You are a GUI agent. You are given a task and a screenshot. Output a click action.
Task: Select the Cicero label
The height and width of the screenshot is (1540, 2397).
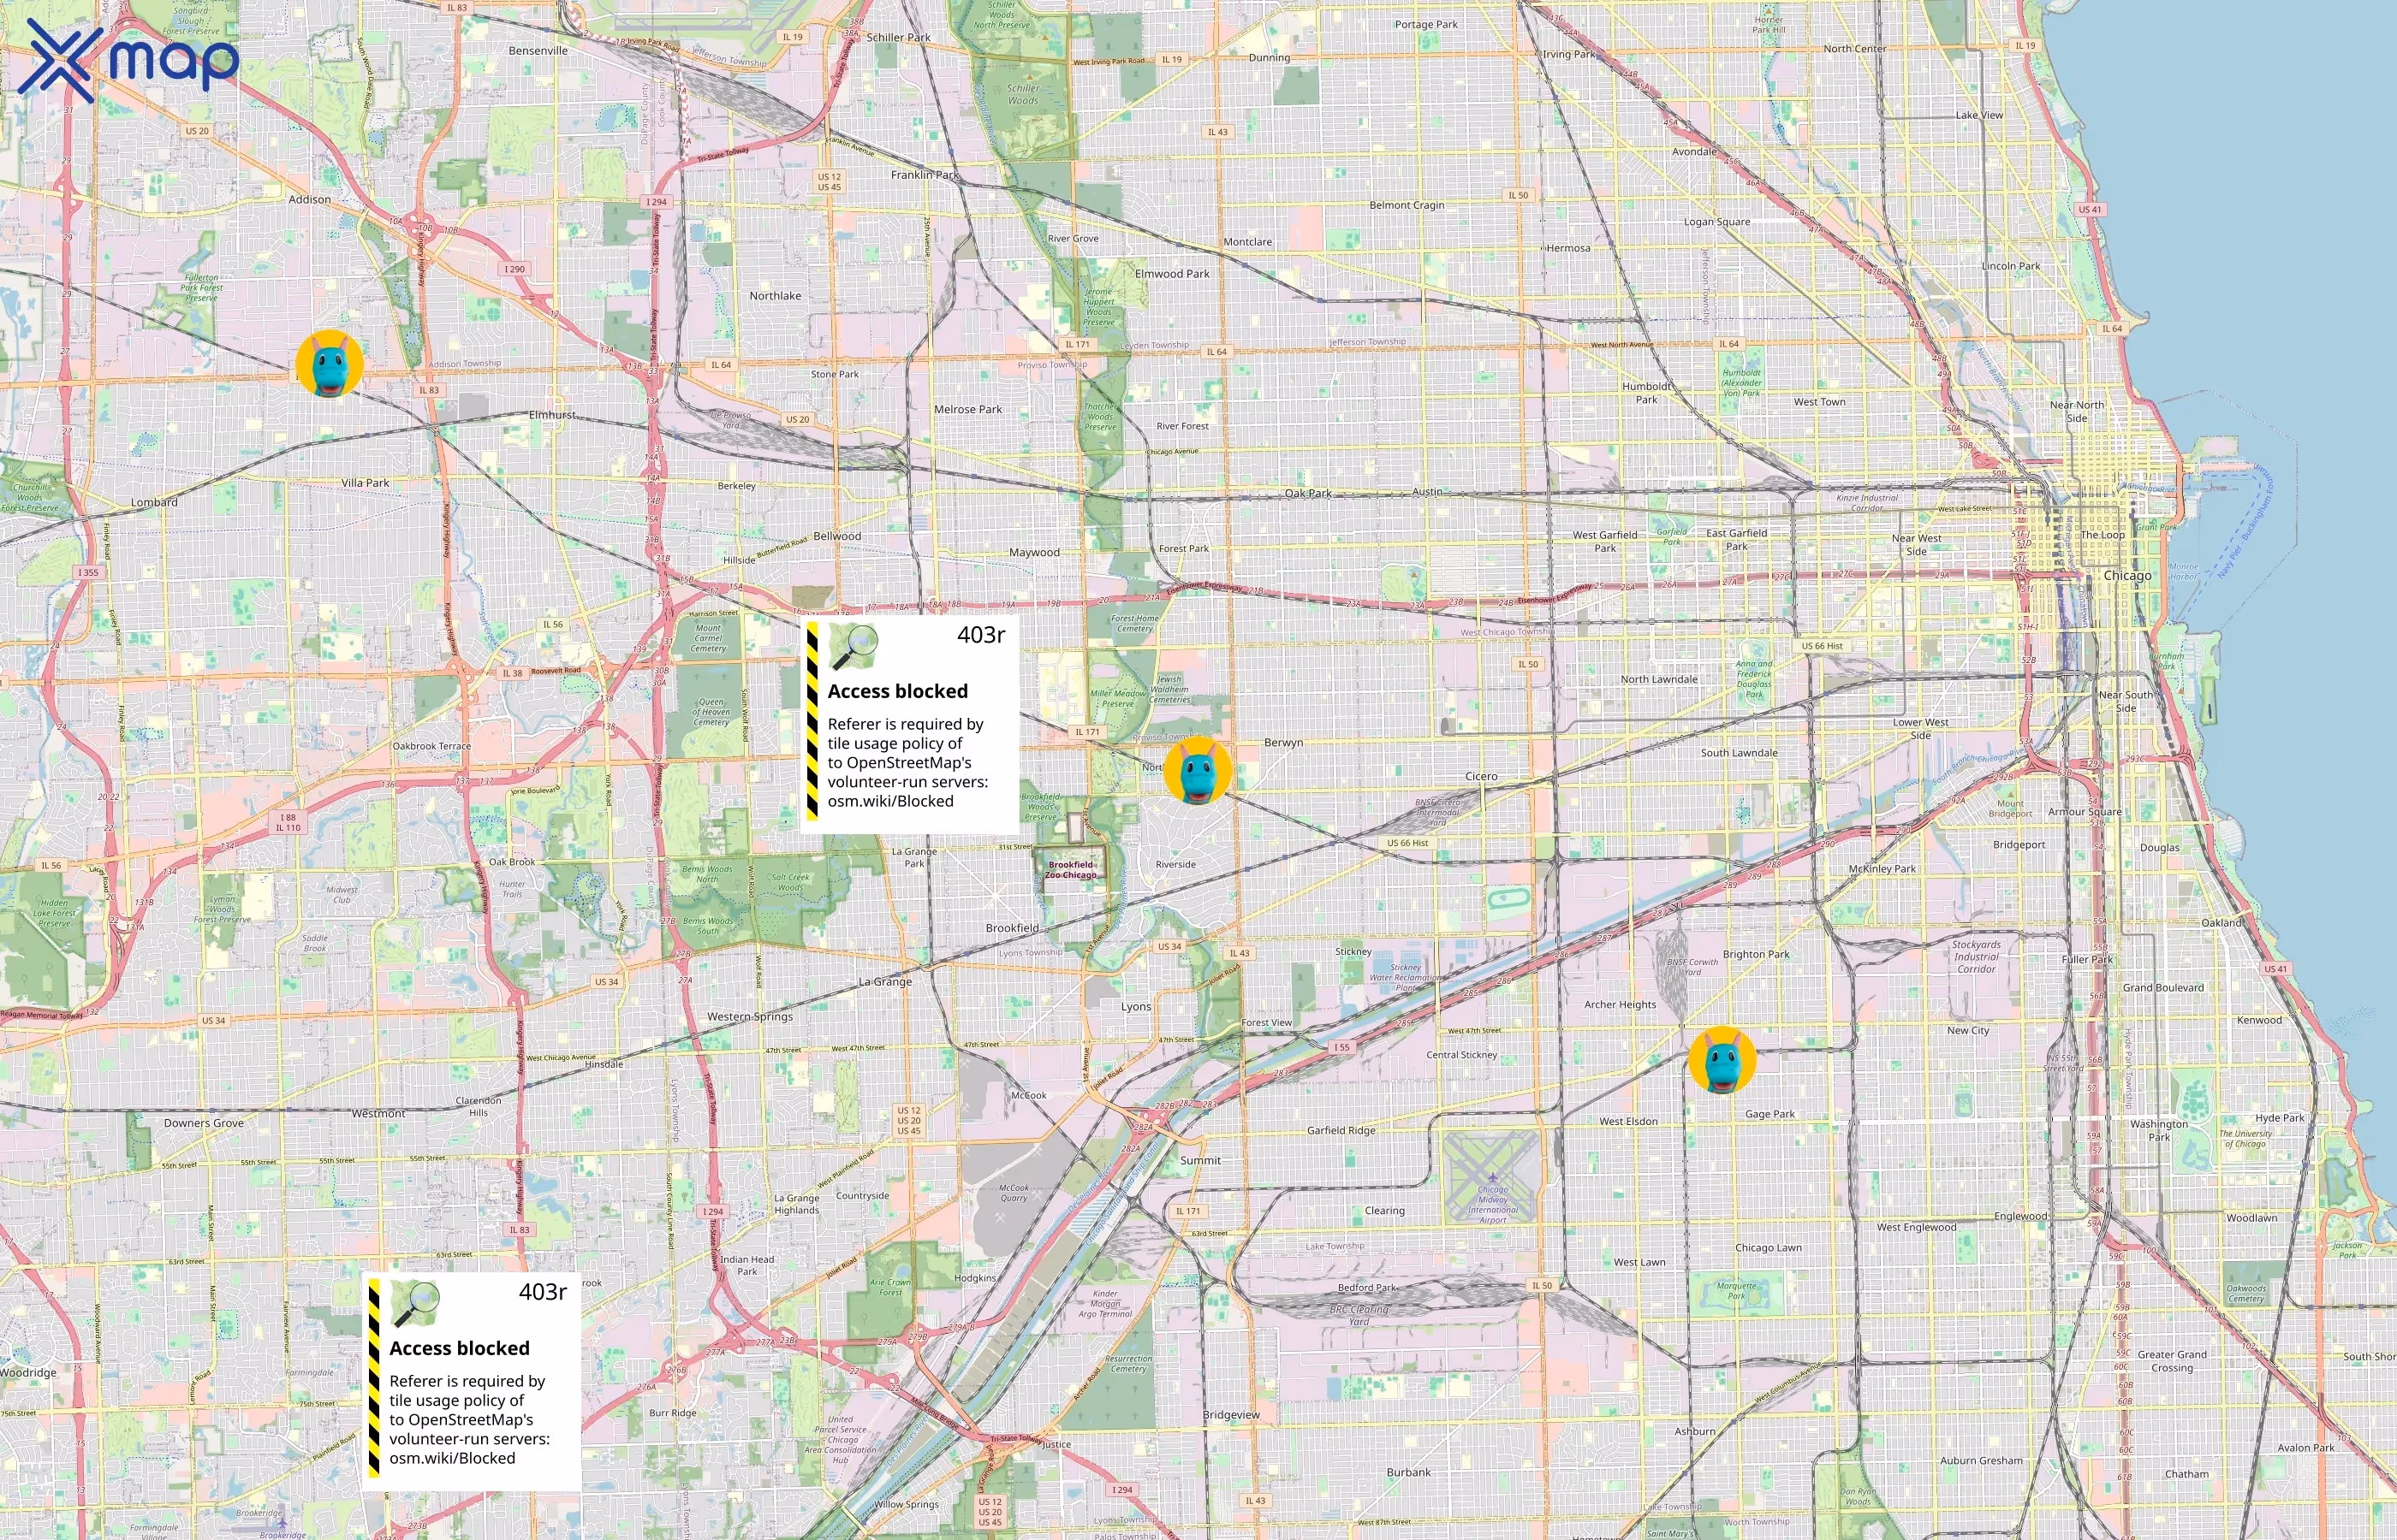tap(1481, 776)
